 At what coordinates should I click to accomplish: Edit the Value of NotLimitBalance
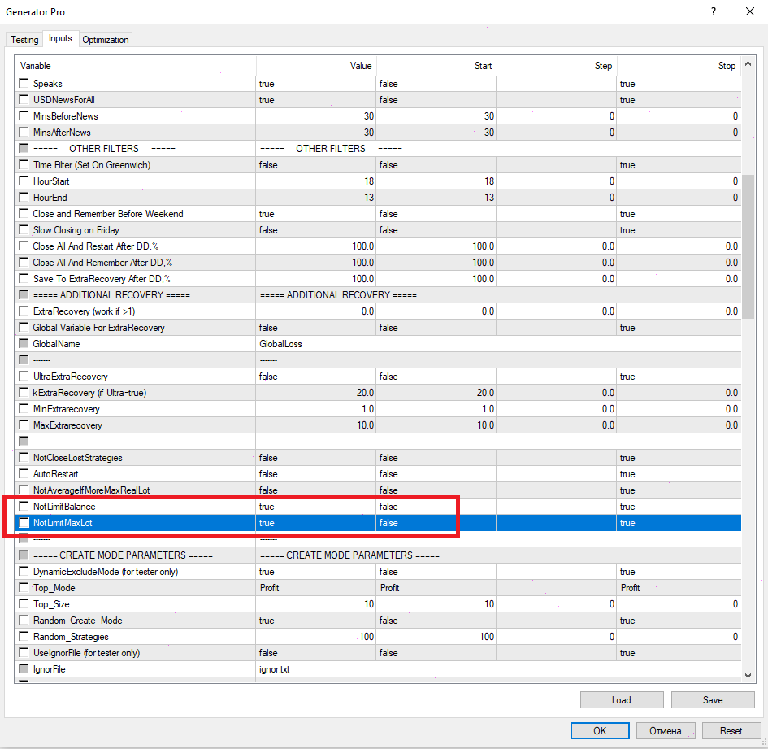click(x=316, y=507)
